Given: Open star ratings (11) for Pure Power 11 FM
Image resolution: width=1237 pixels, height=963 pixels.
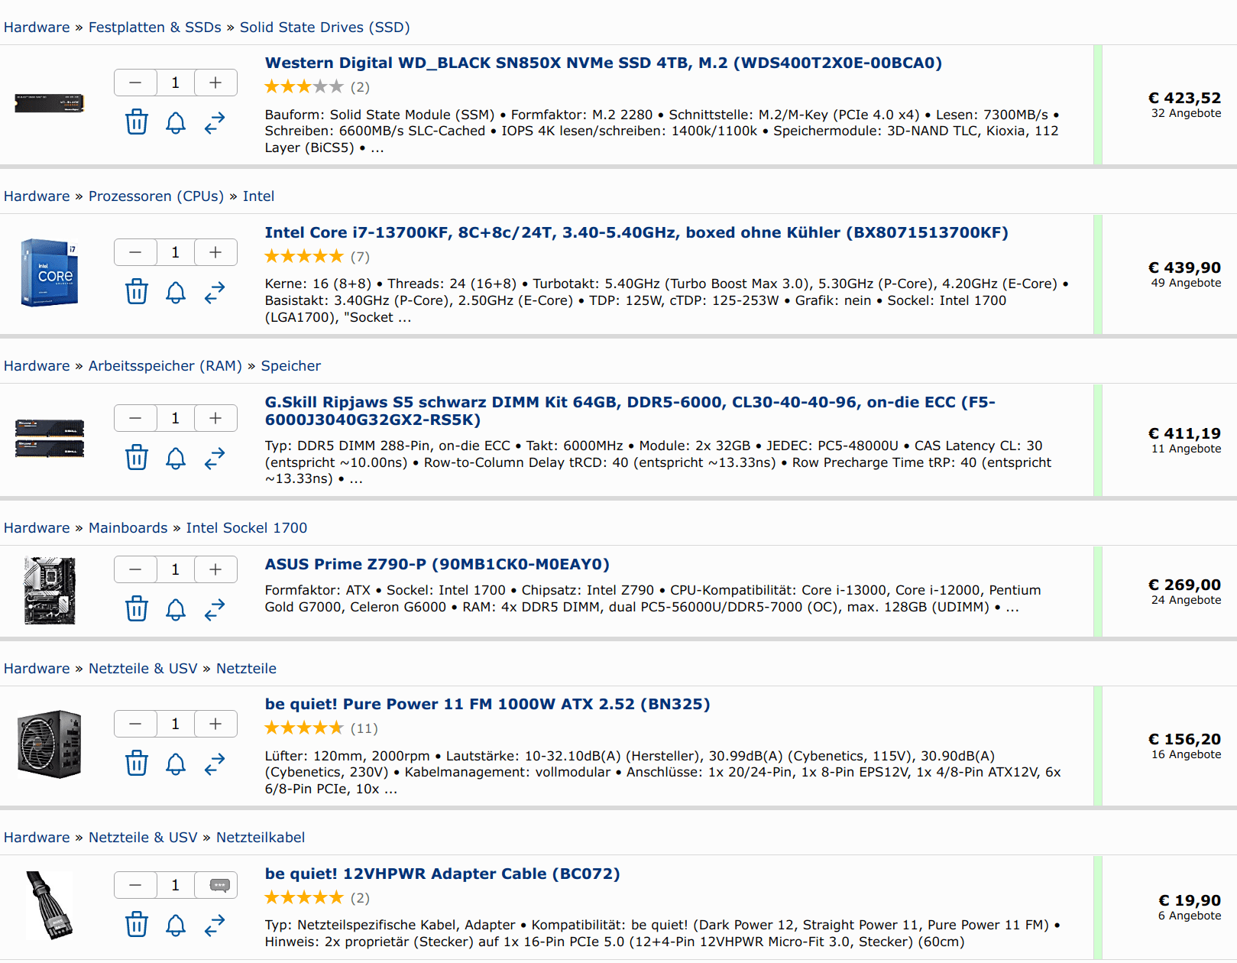Looking at the screenshot, I should 322,728.
